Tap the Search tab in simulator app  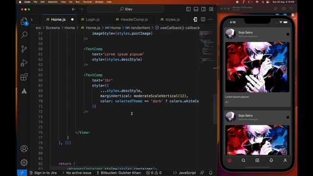[x=244, y=160]
